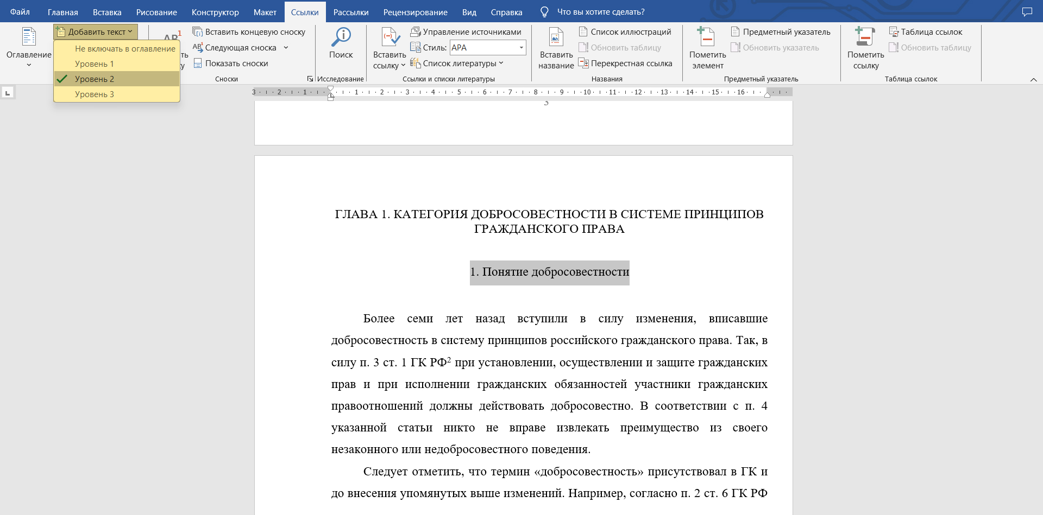This screenshot has width=1043, height=515.
Task: Click Перекрестная ссылка
Action: tap(625, 63)
